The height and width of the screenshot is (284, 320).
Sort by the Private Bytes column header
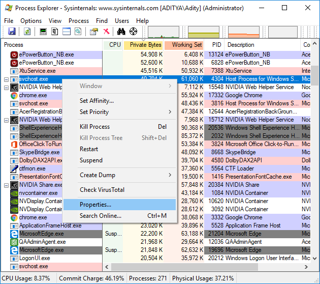point(145,45)
